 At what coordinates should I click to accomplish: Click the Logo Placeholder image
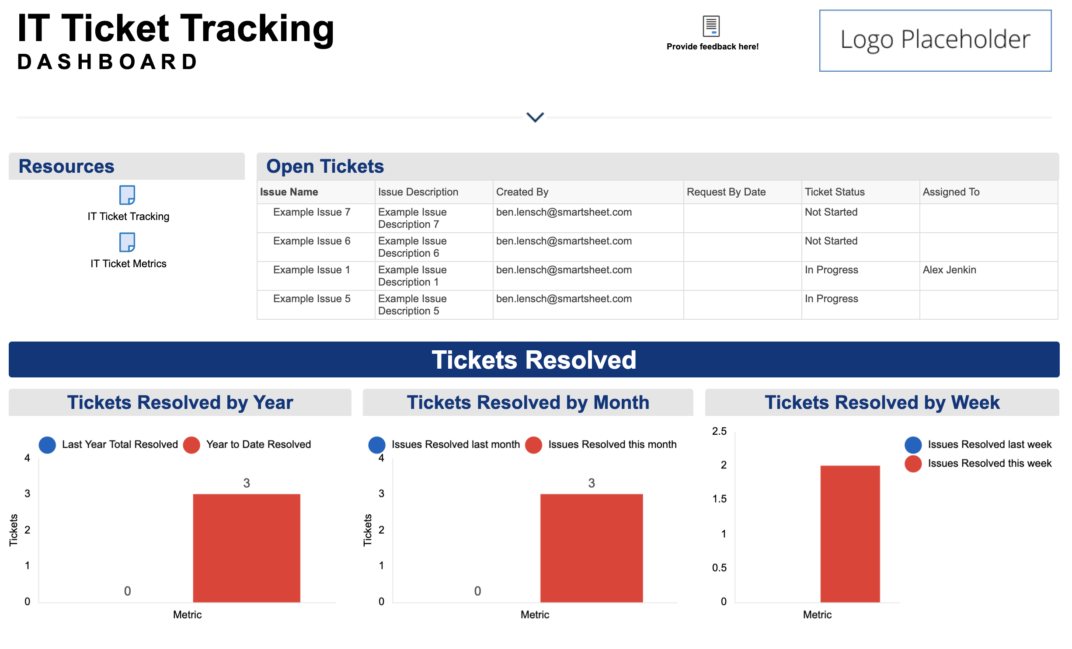[x=935, y=40]
